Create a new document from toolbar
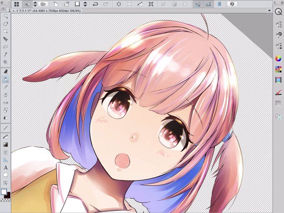The image size is (284, 213). point(56,4)
